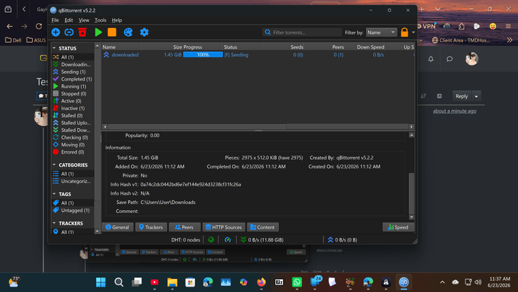Open the Help menu
Image resolution: width=518 pixels, height=292 pixels.
[x=117, y=20]
